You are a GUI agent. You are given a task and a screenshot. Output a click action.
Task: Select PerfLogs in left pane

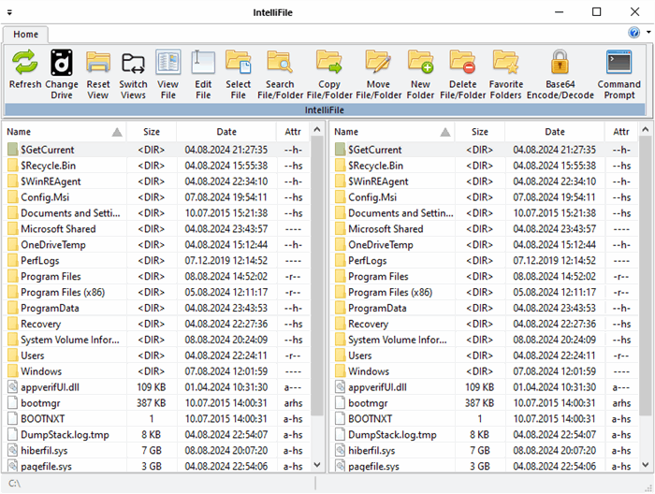[40, 261]
